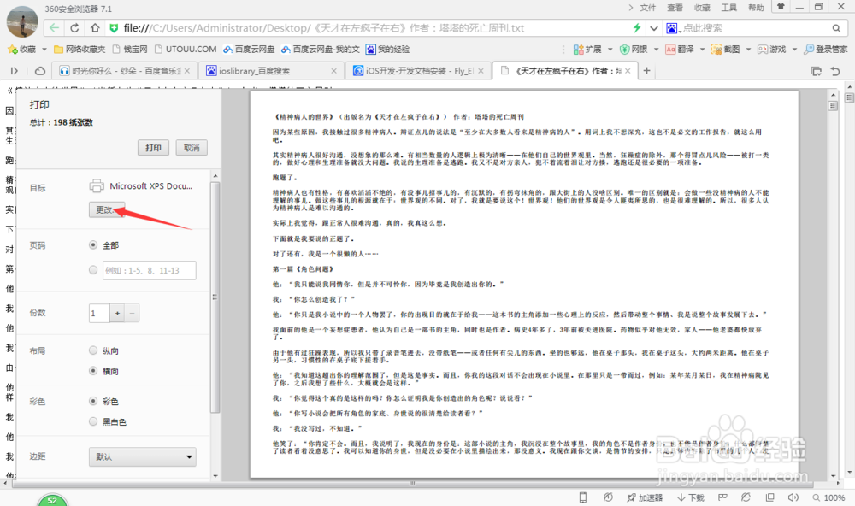Image resolution: width=855 pixels, height=506 pixels.
Task: Click the page range input field
Action: click(150, 270)
